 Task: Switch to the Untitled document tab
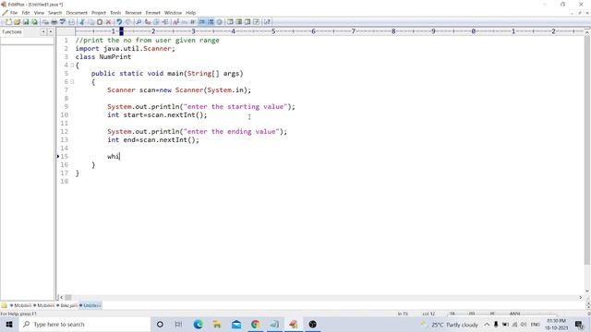coord(90,305)
